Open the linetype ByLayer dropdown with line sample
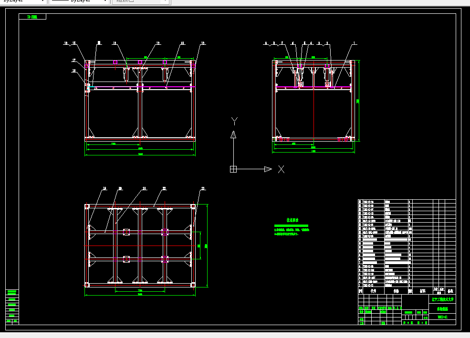This screenshot has height=338, width=470. [x=79, y=1]
